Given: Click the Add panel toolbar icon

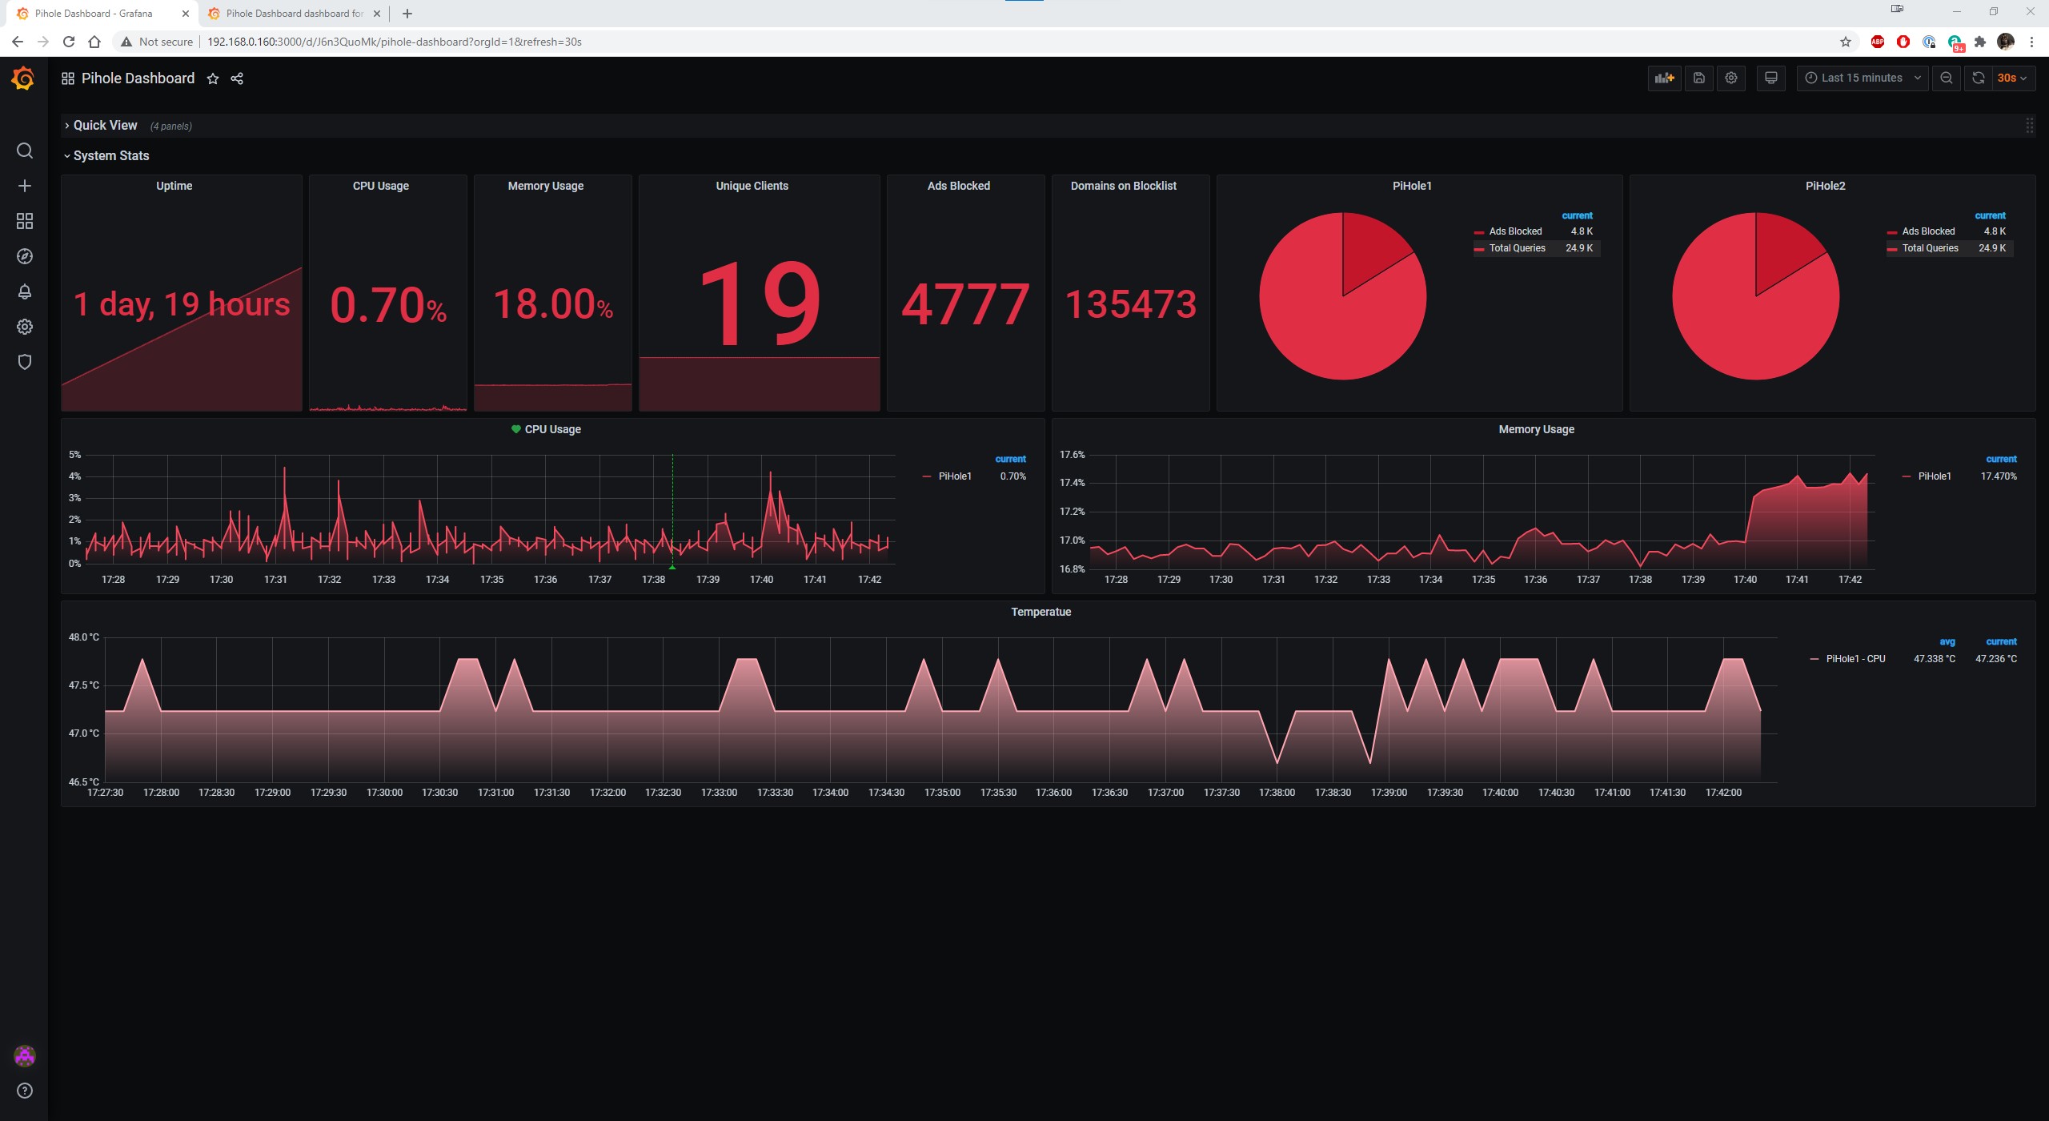Looking at the screenshot, I should pyautogui.click(x=1665, y=78).
